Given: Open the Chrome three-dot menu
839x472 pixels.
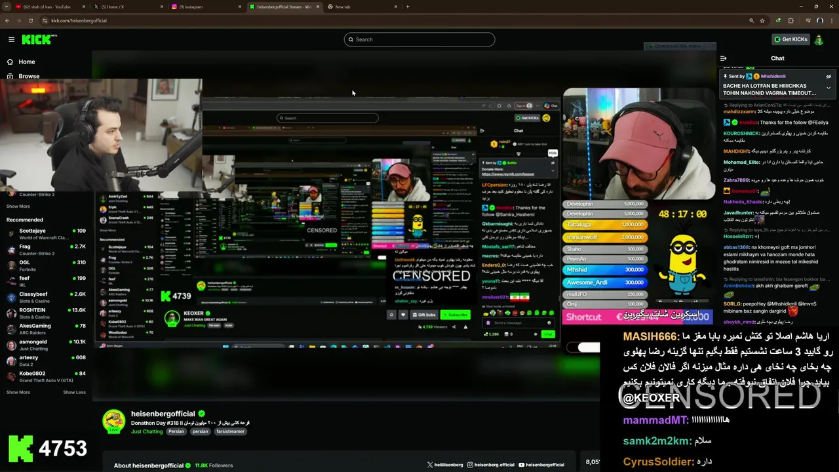Looking at the screenshot, I should 831,20.
